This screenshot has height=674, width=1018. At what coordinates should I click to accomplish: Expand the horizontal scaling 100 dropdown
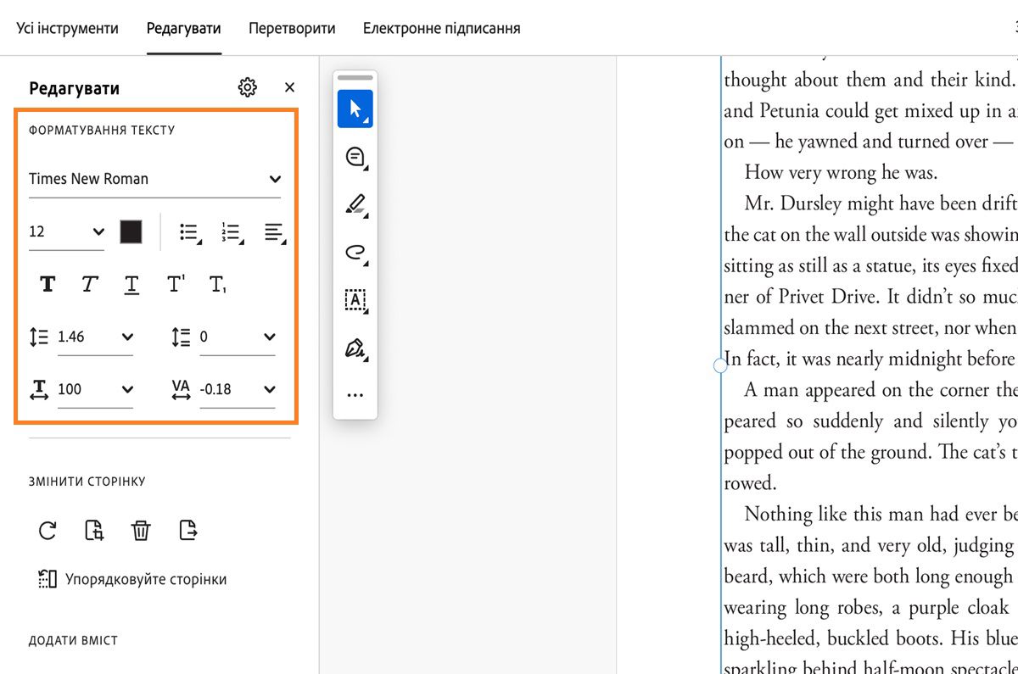tap(127, 389)
